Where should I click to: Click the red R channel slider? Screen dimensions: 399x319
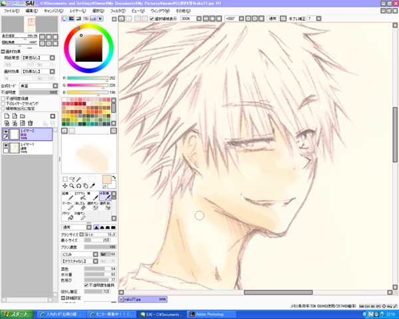[88, 78]
